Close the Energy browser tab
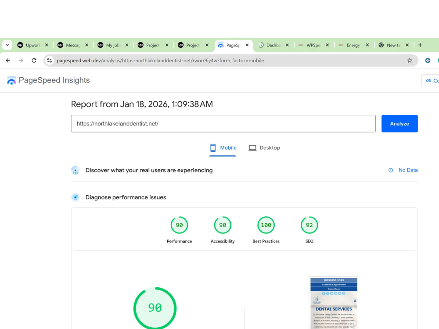Image resolution: width=439 pixels, height=329 pixels. (x=367, y=45)
